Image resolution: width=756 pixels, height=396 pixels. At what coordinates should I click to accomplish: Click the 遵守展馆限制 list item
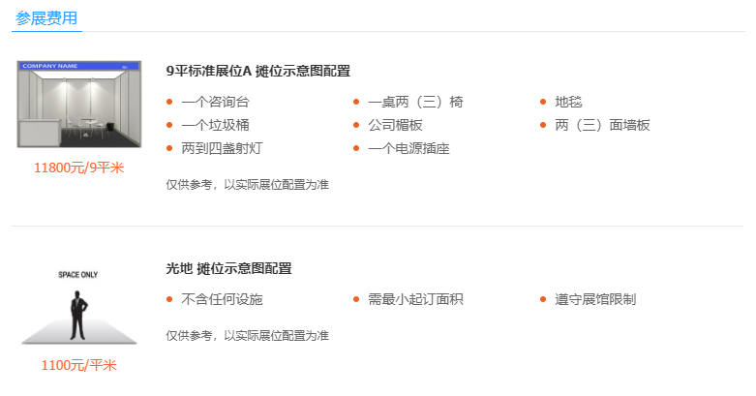click(x=595, y=299)
